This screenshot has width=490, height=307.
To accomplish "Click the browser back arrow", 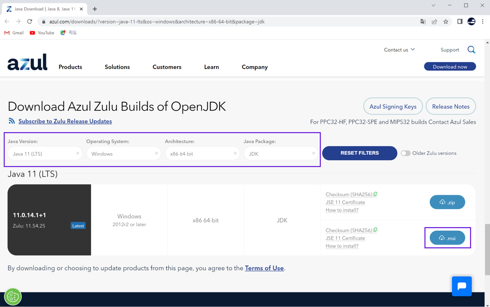I will pyautogui.click(x=7, y=22).
